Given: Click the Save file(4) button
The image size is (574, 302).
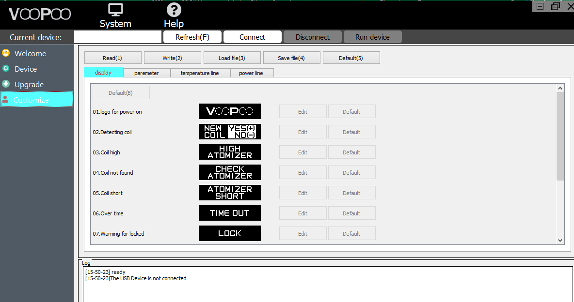Looking at the screenshot, I should point(291,58).
